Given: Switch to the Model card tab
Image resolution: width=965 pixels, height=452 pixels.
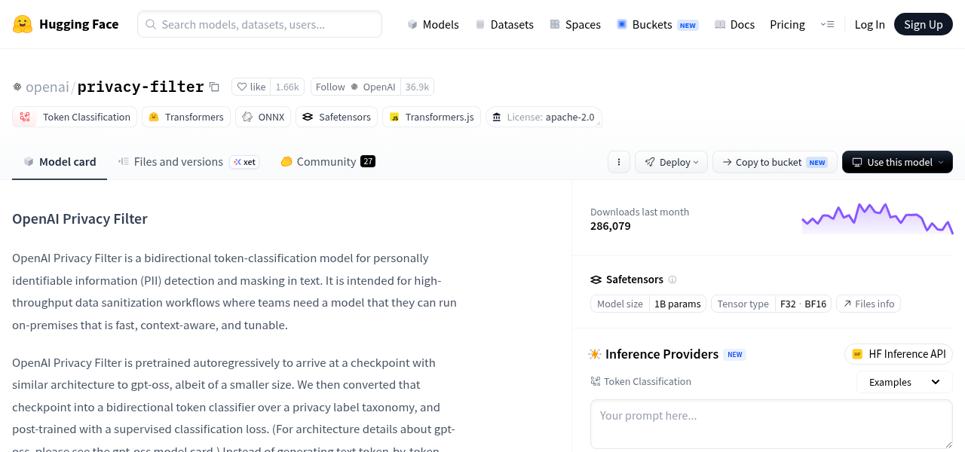Looking at the screenshot, I should 60,161.
